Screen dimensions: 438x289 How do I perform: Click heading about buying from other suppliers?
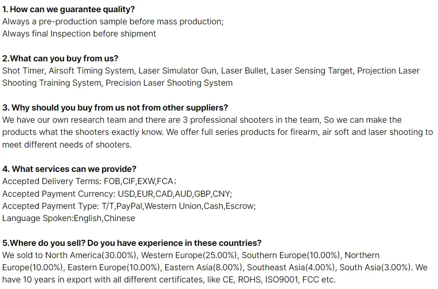(115, 108)
